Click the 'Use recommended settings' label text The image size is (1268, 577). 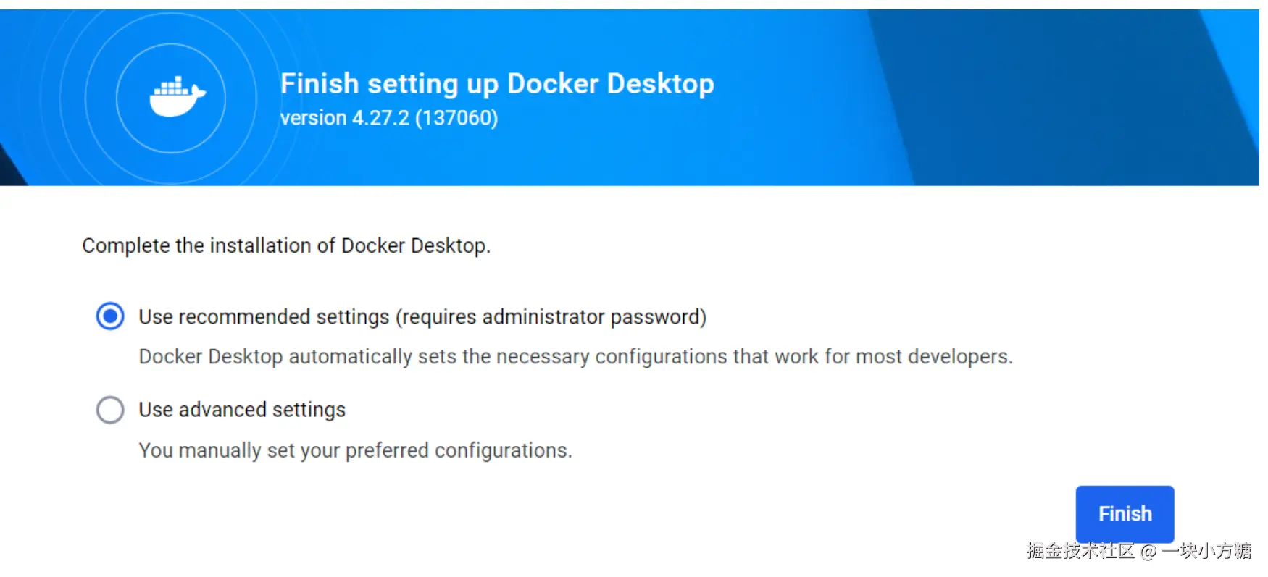264,317
